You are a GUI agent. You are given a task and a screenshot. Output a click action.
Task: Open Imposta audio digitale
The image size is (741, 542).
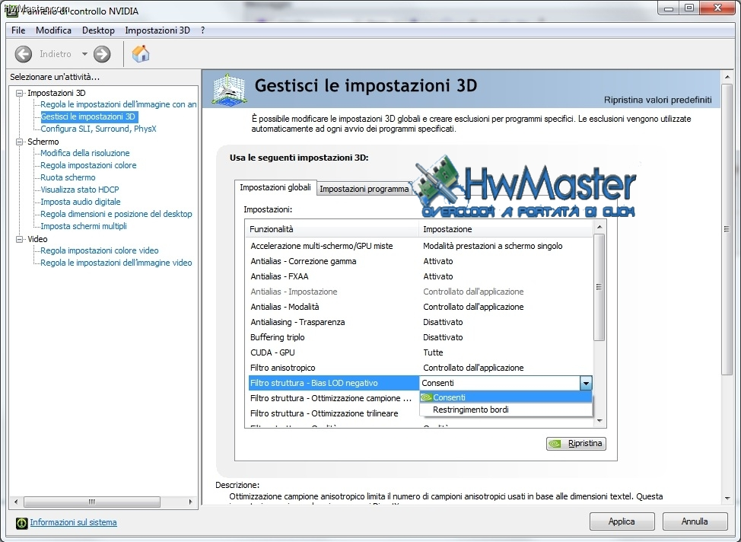(x=81, y=202)
